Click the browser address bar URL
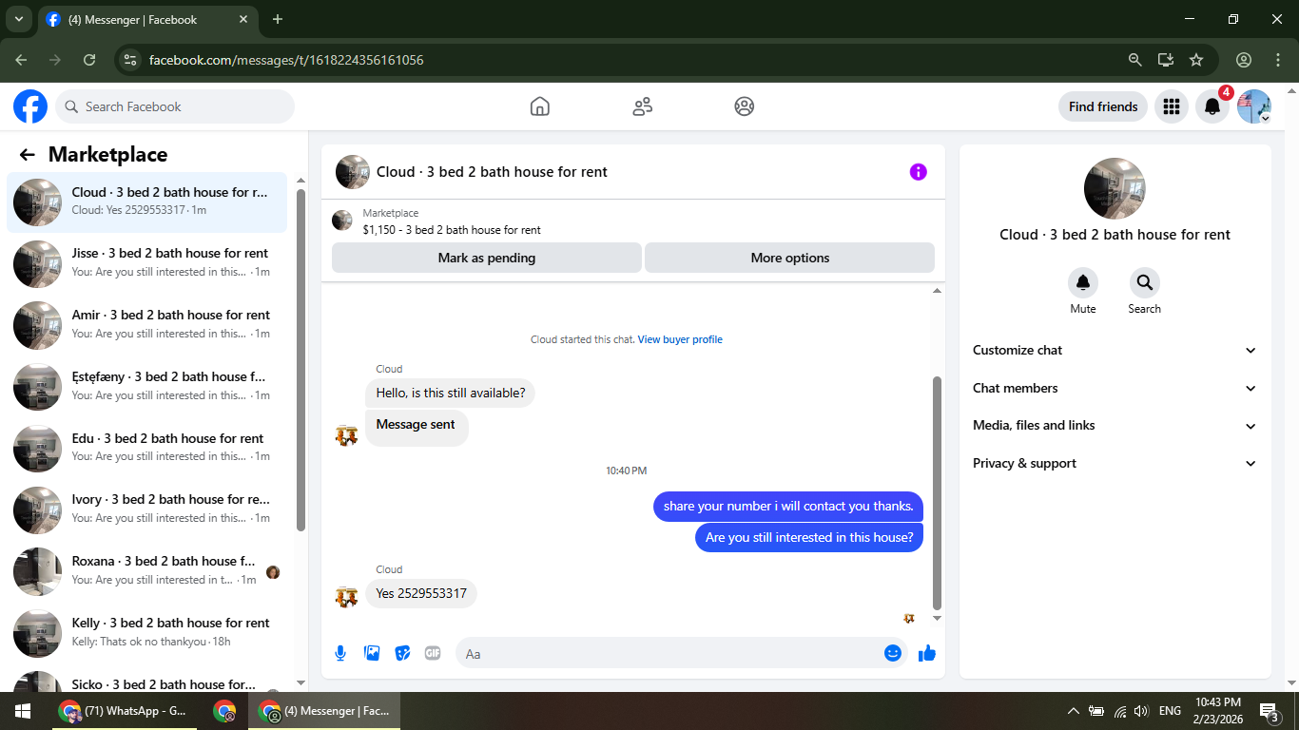The height and width of the screenshot is (730, 1299). (x=286, y=60)
